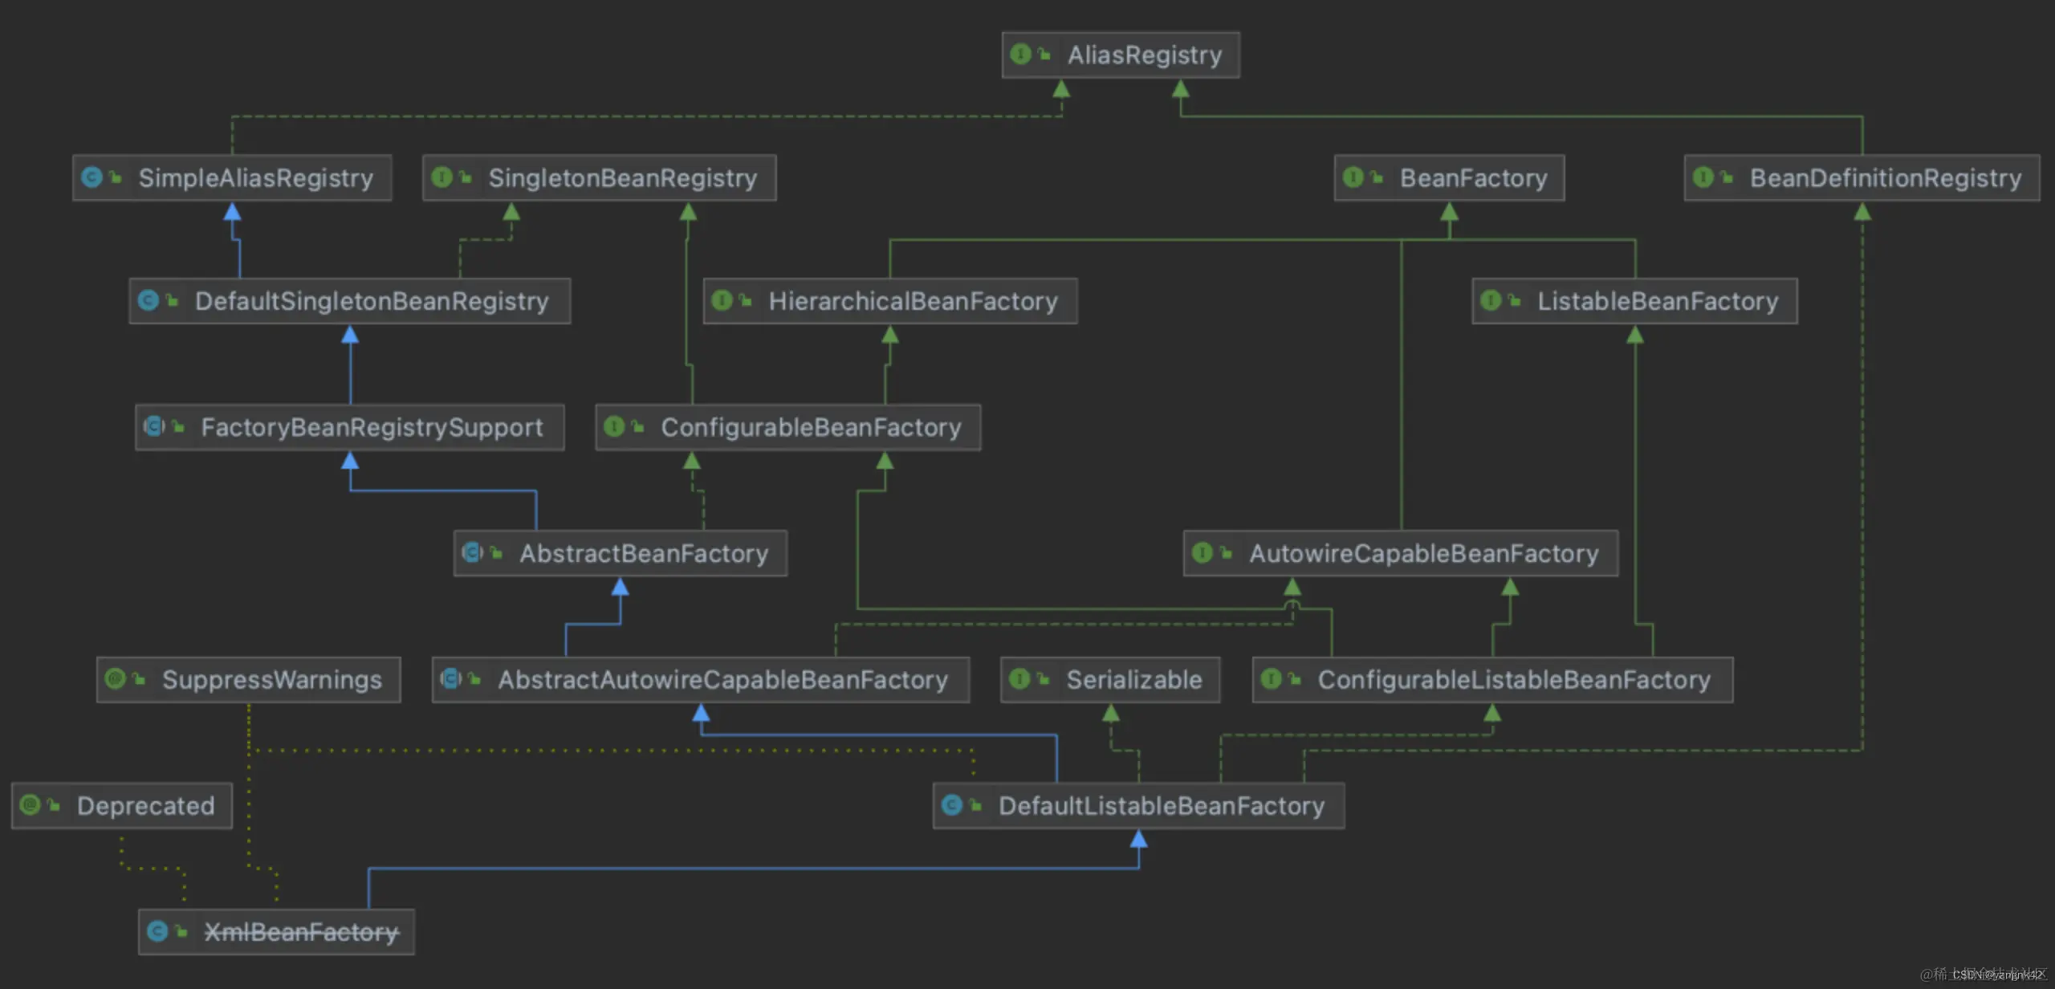Click the interface icon beside Serializable
2055x989 pixels.
[1019, 679]
